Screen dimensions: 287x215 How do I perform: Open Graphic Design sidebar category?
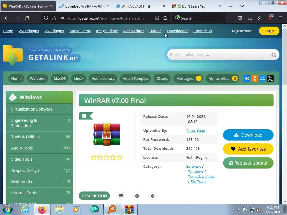(x=39, y=170)
